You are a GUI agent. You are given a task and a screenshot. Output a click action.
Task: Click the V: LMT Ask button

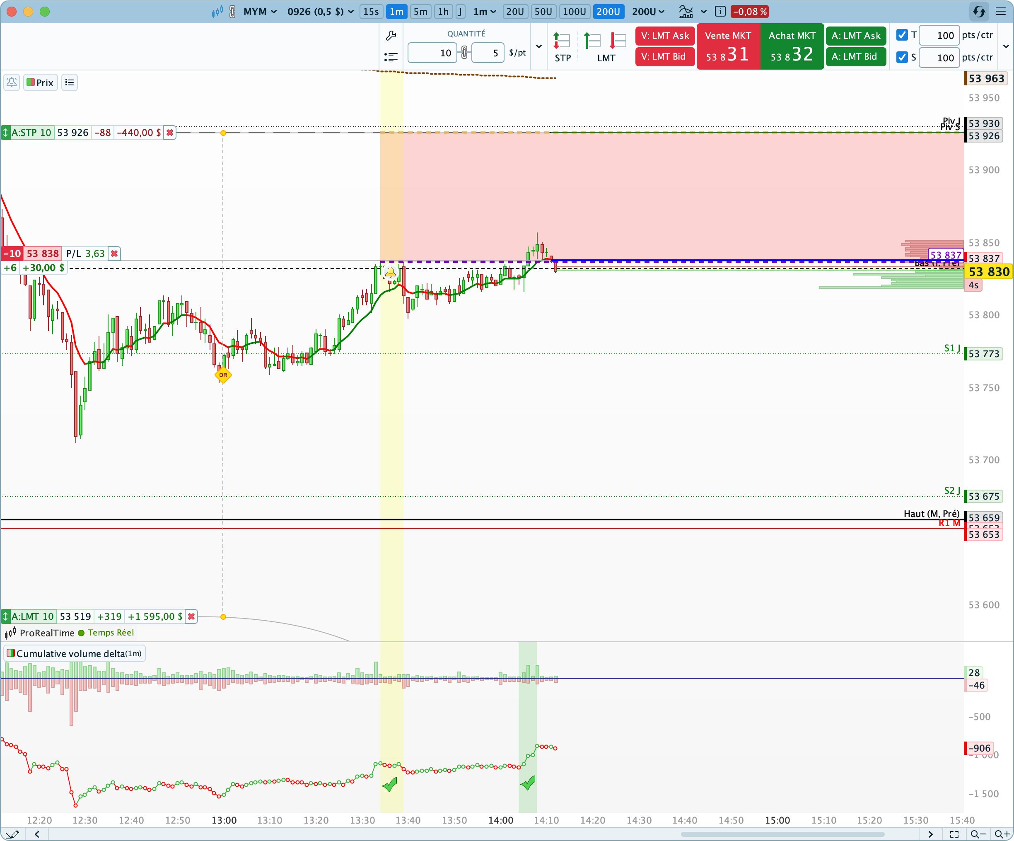coord(665,36)
